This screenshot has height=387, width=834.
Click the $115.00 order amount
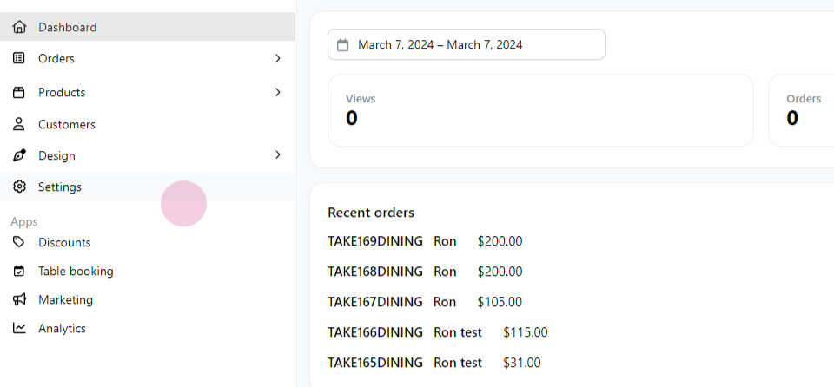(526, 332)
